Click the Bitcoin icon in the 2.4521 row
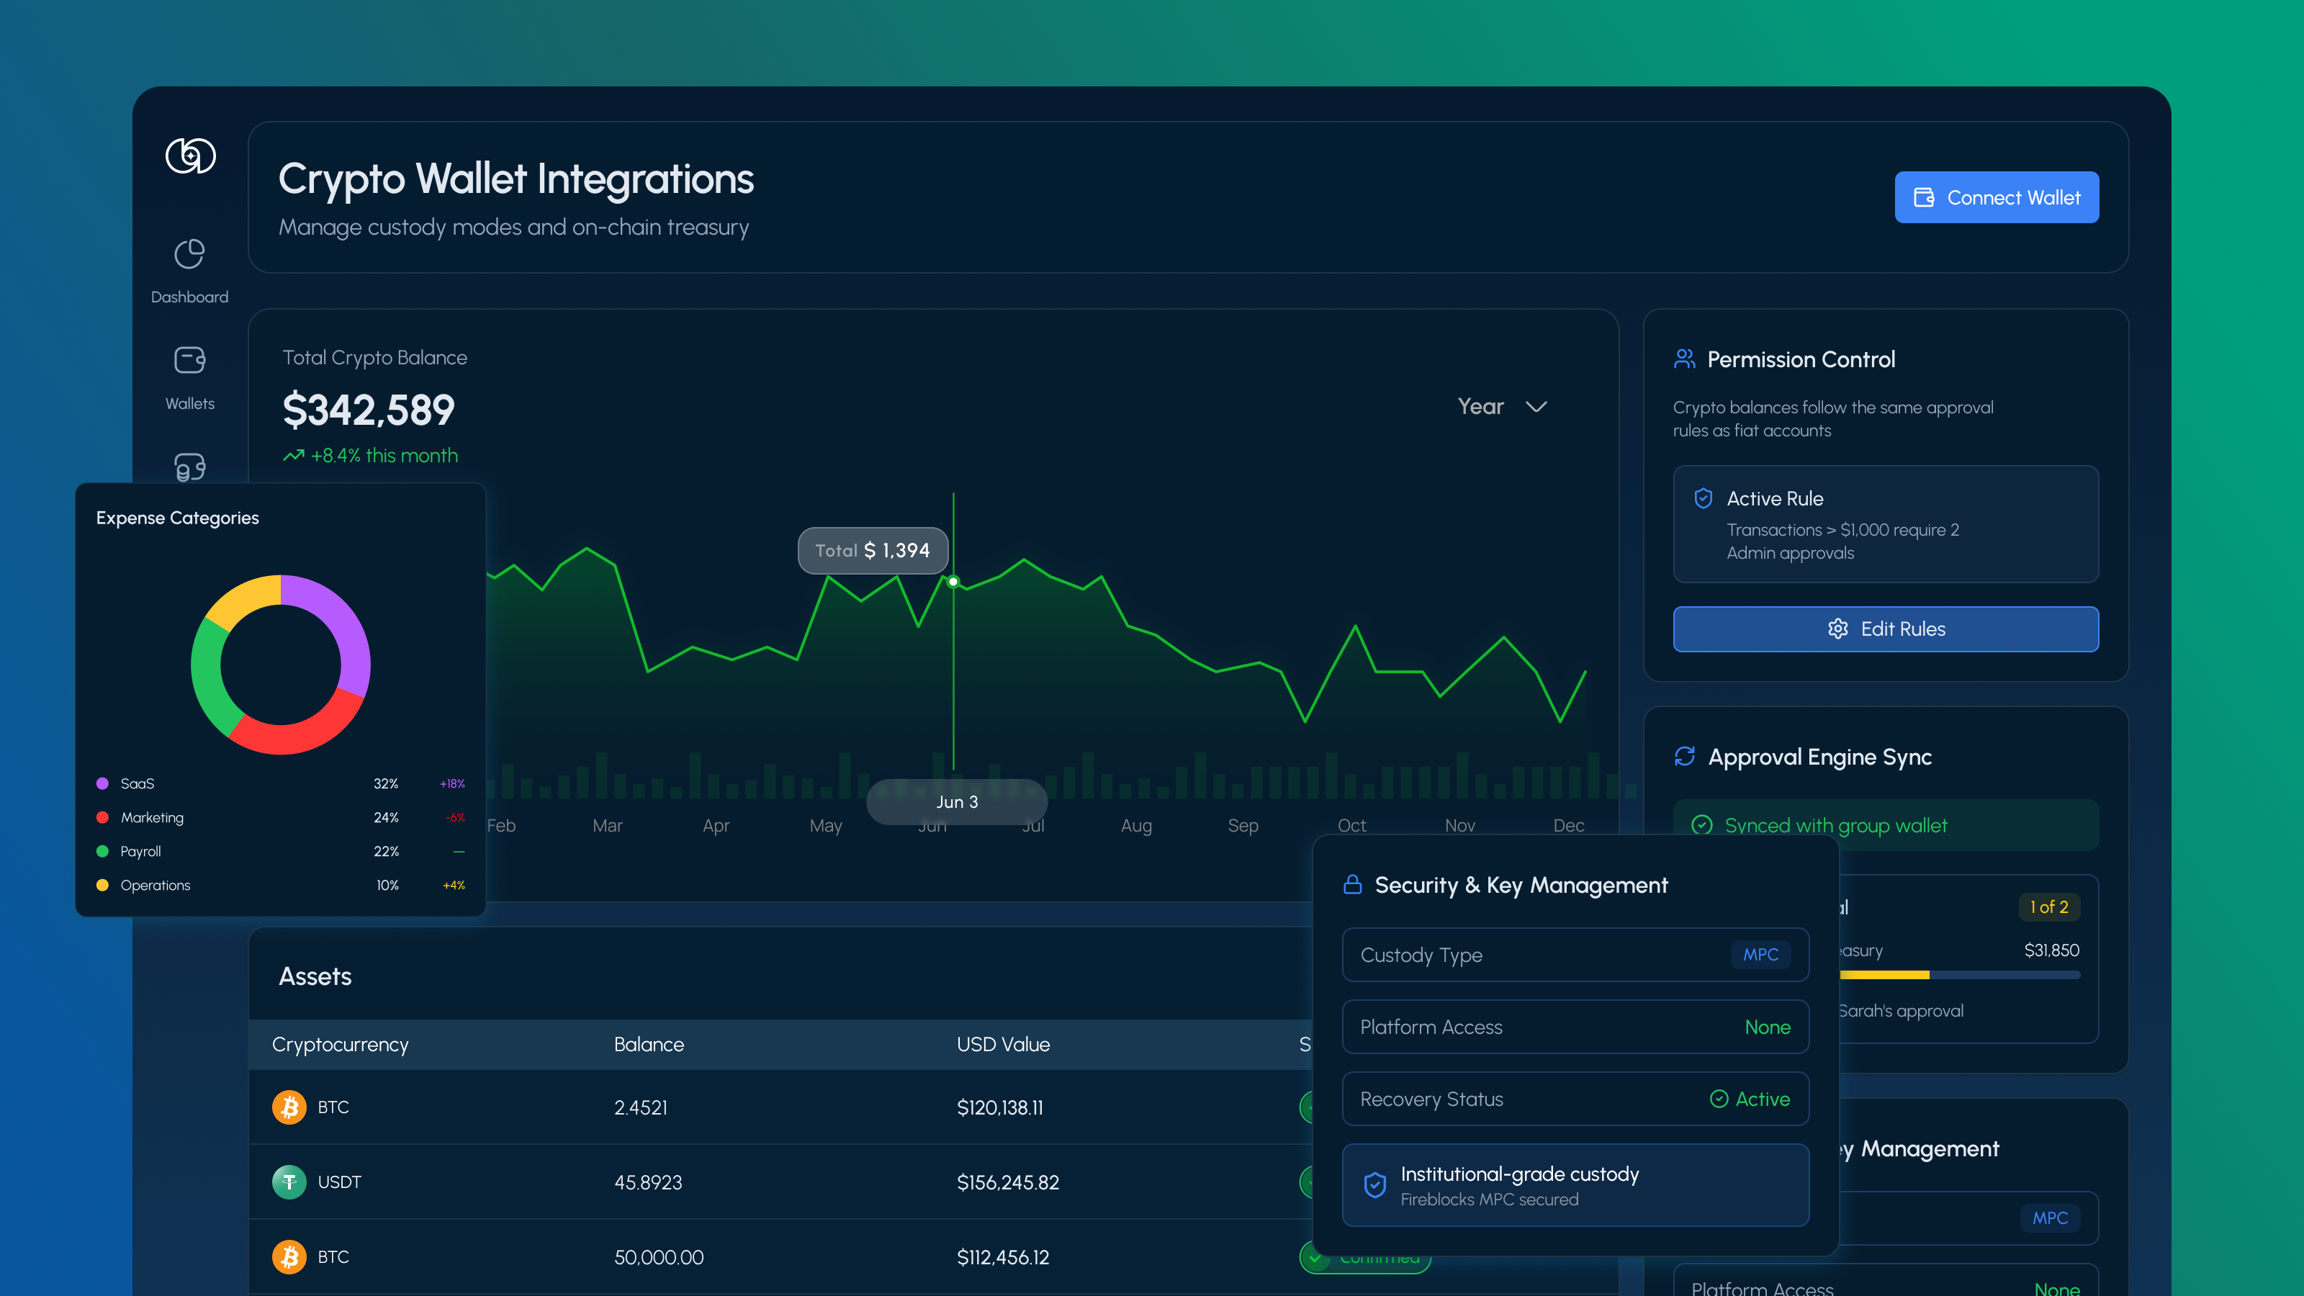 click(289, 1107)
